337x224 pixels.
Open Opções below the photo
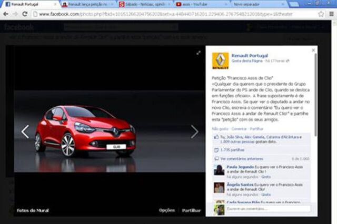click(x=167, y=210)
